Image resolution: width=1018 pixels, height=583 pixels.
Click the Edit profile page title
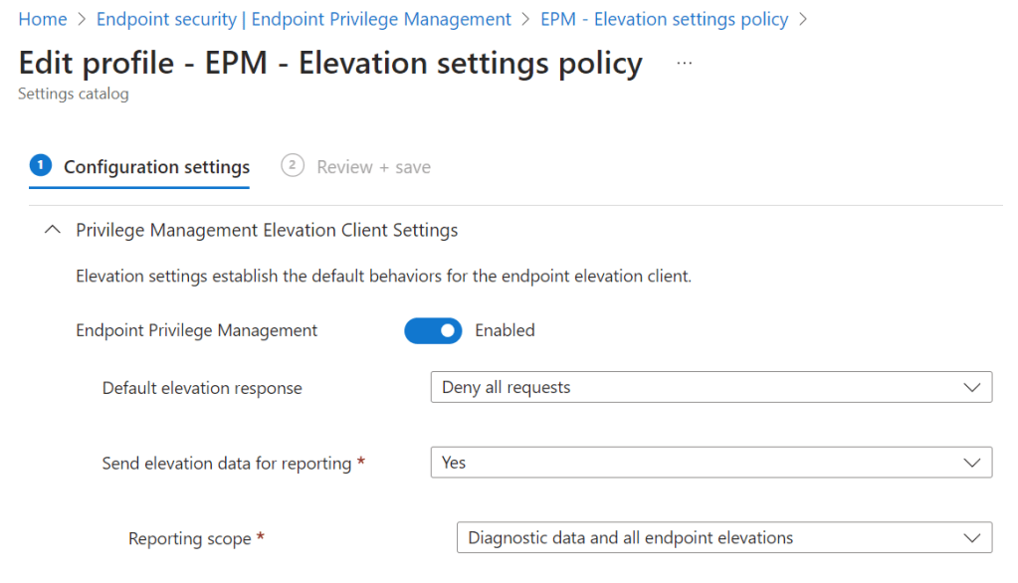click(x=330, y=64)
